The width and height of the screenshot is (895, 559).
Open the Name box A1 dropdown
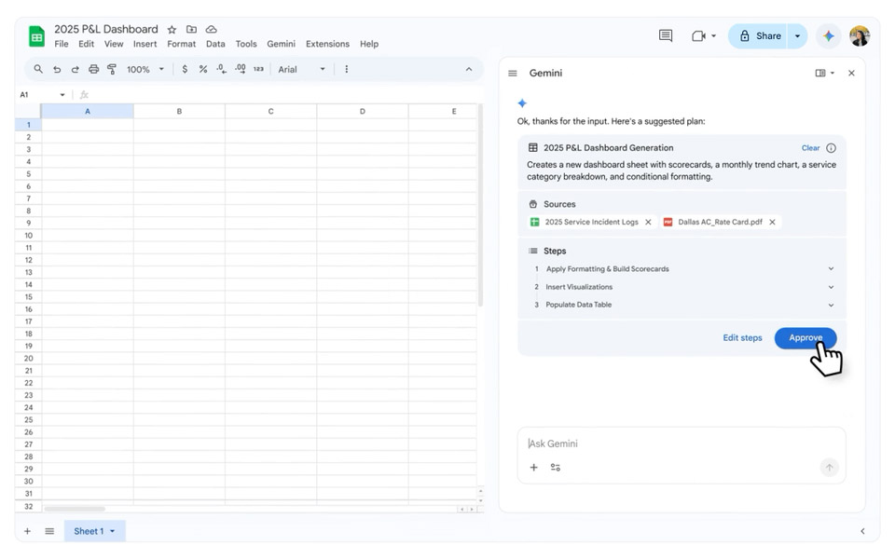click(62, 95)
